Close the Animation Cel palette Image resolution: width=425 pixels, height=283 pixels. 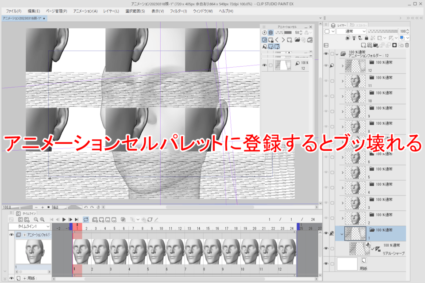pyautogui.click(x=311, y=27)
